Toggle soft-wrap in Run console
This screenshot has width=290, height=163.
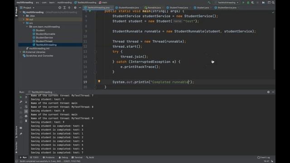(x=26, y=107)
